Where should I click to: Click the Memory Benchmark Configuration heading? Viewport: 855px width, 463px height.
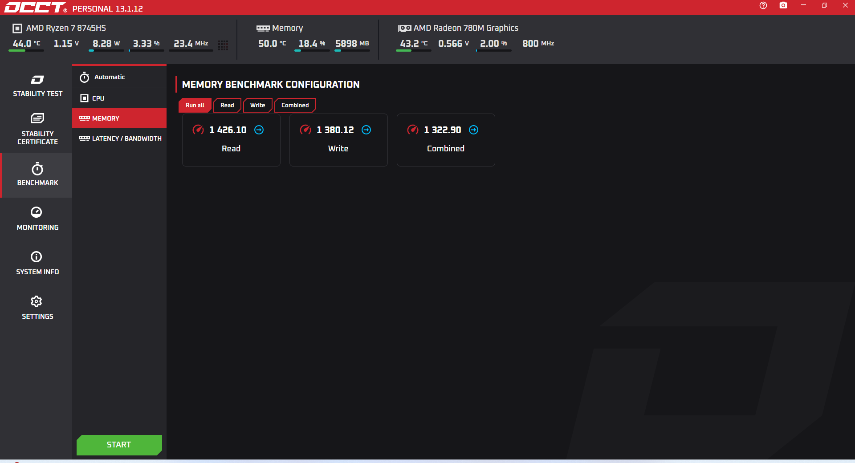pos(271,85)
